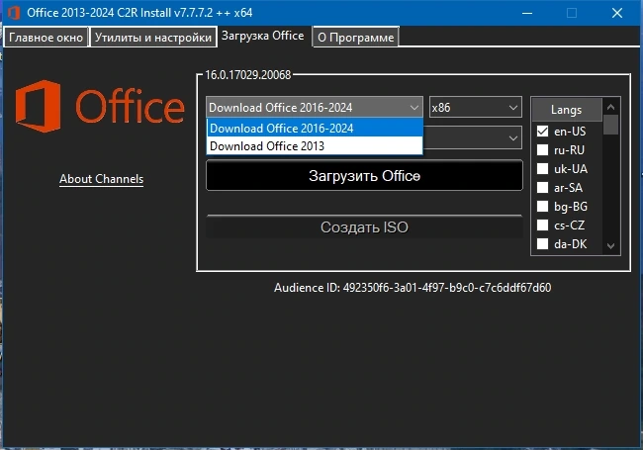Click Langs scrollbar up arrow
643x450 pixels.
pyautogui.click(x=610, y=107)
